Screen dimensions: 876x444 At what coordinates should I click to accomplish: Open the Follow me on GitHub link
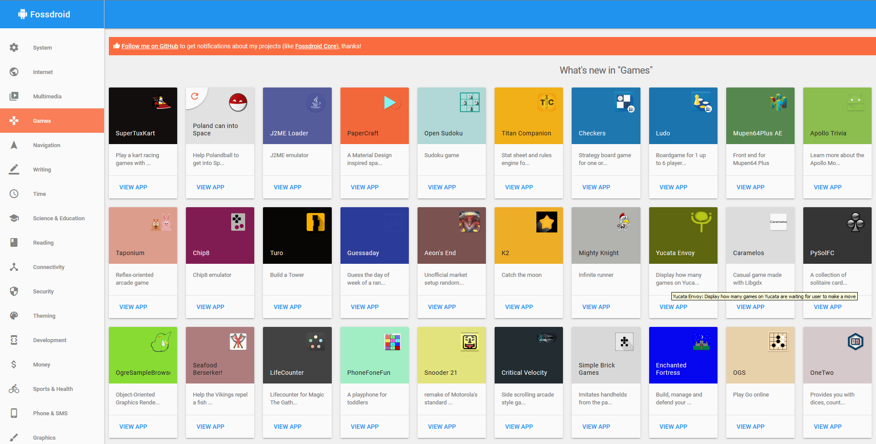[150, 46]
